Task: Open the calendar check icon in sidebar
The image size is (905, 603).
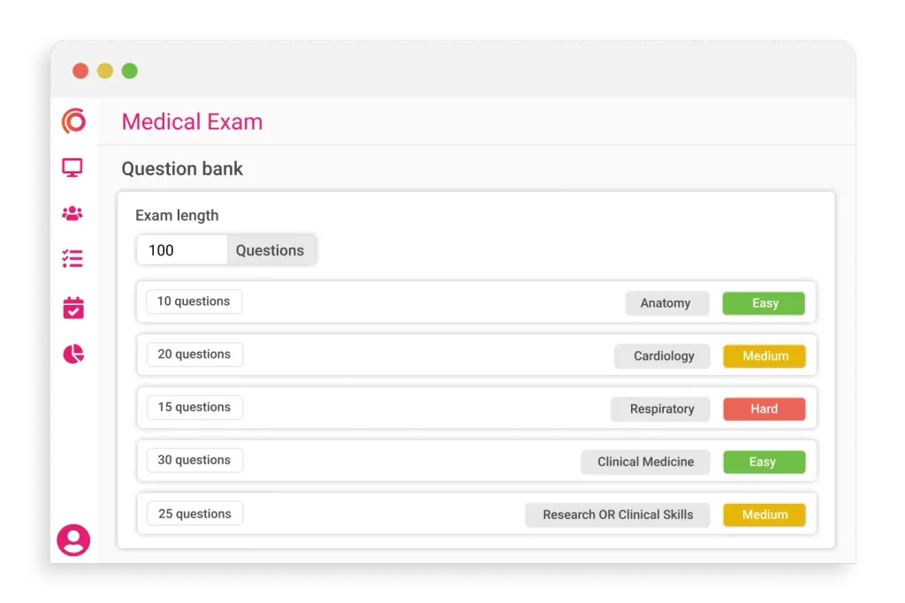Action: click(x=73, y=307)
